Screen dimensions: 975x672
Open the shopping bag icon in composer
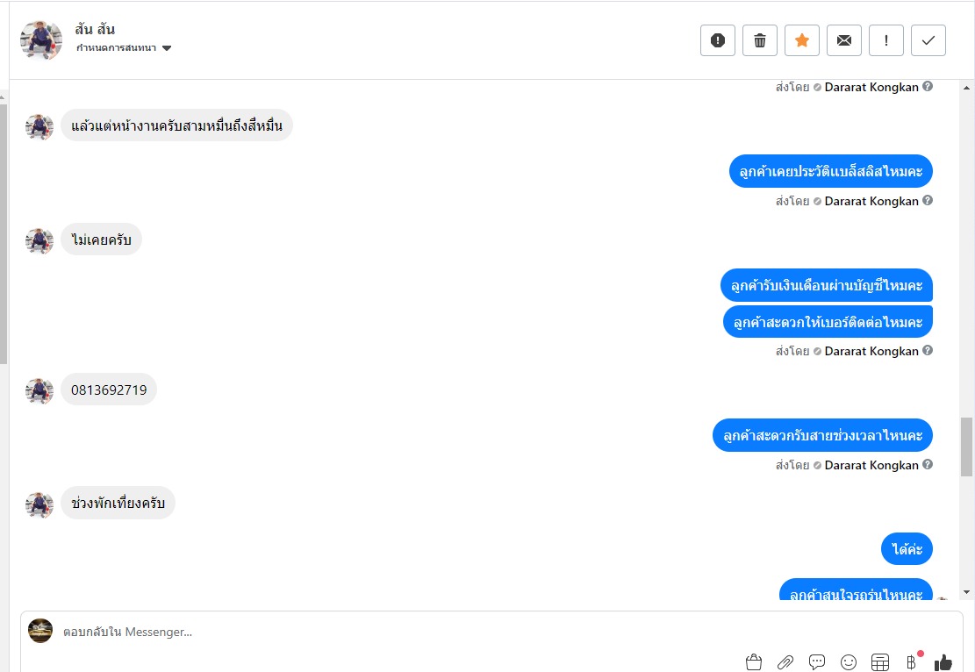pyautogui.click(x=754, y=662)
